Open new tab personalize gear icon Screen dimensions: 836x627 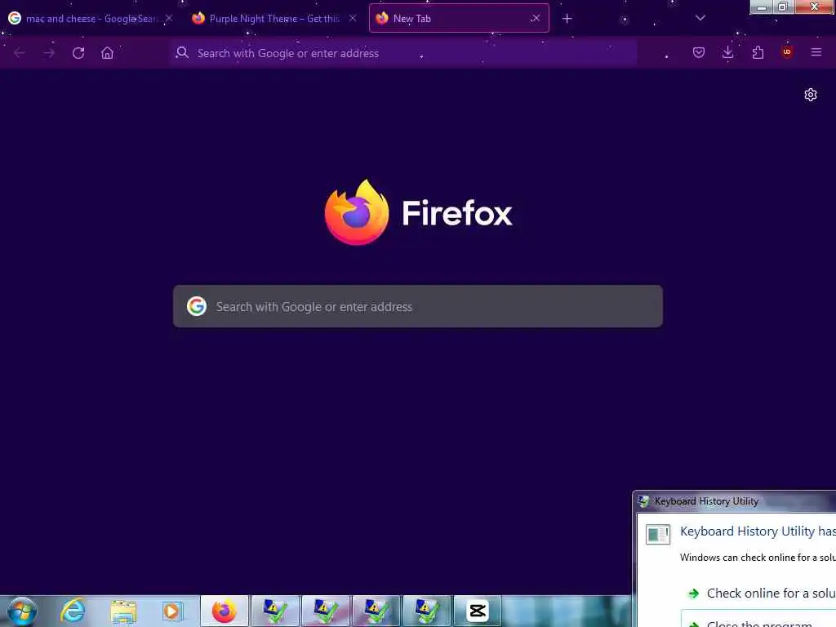811,95
